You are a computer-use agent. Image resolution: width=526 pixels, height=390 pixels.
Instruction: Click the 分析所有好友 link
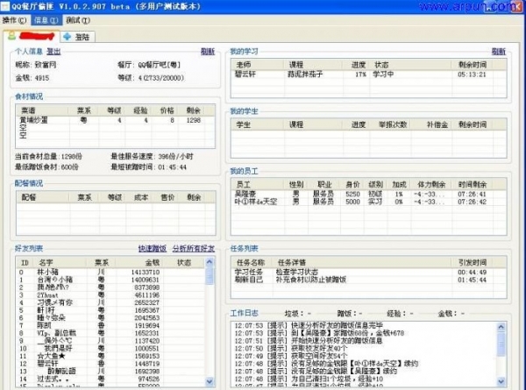tap(194, 249)
